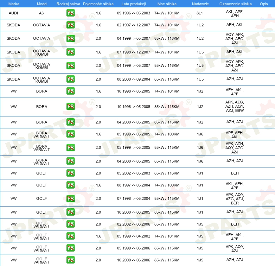275x266 pixels.
Task: Click the fuel icon for VW Bora 1.6 1J2
Action: (70, 91)
